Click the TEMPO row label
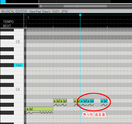 pos(8,22)
